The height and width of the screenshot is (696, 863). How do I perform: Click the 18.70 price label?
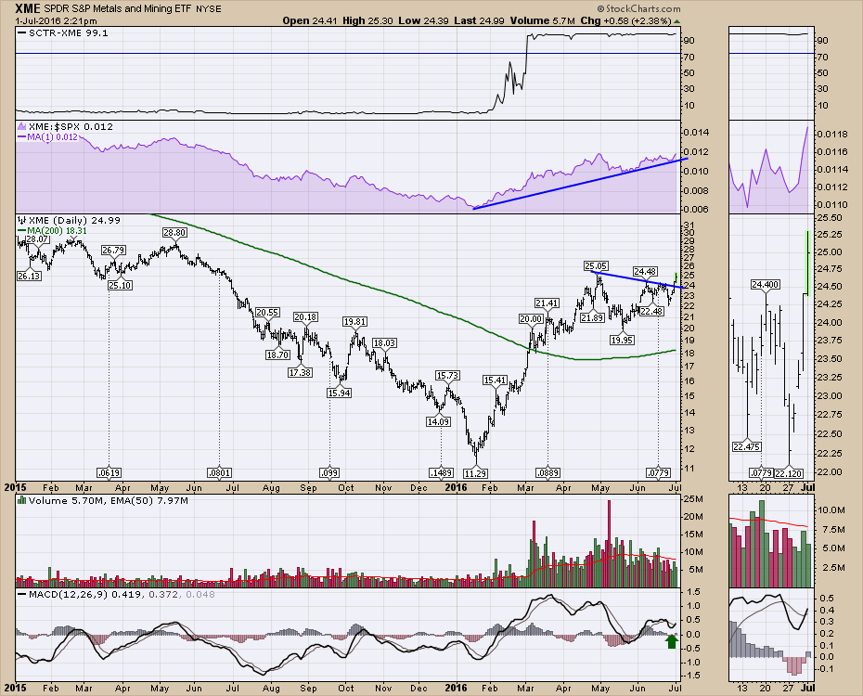click(278, 354)
